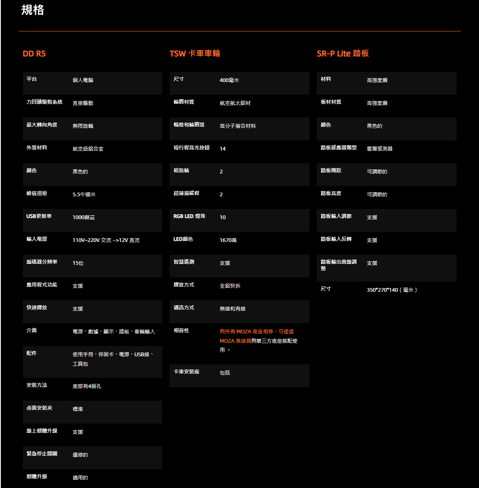Click the 通訊方式 label

click(x=184, y=308)
